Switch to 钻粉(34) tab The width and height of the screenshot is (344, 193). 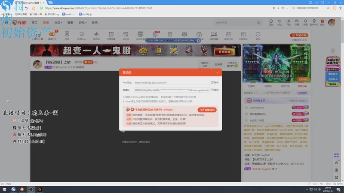coord(302,86)
